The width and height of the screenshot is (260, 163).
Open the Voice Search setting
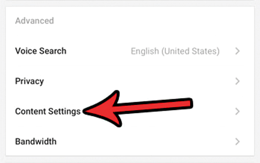(x=41, y=51)
